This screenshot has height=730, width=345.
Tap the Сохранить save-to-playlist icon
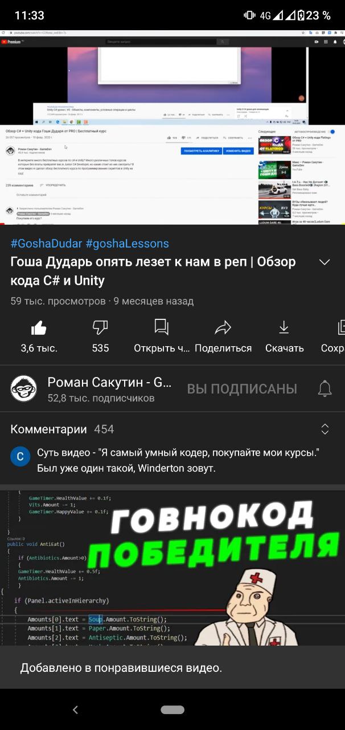click(x=341, y=327)
